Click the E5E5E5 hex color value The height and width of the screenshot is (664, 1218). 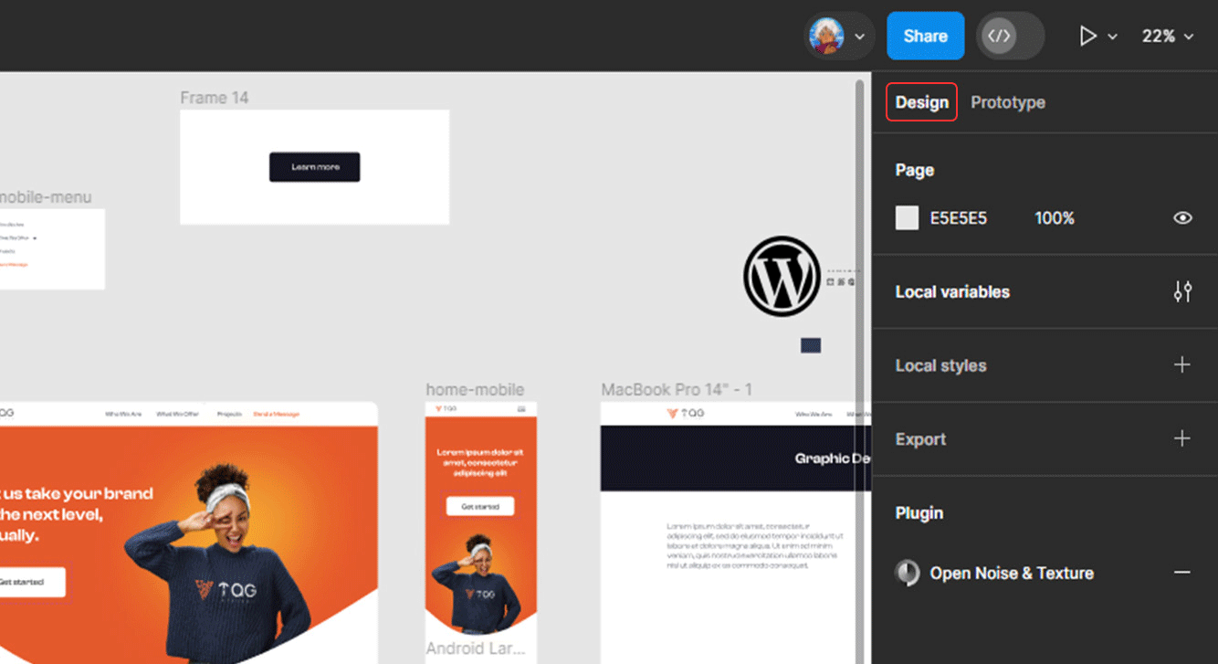point(958,218)
